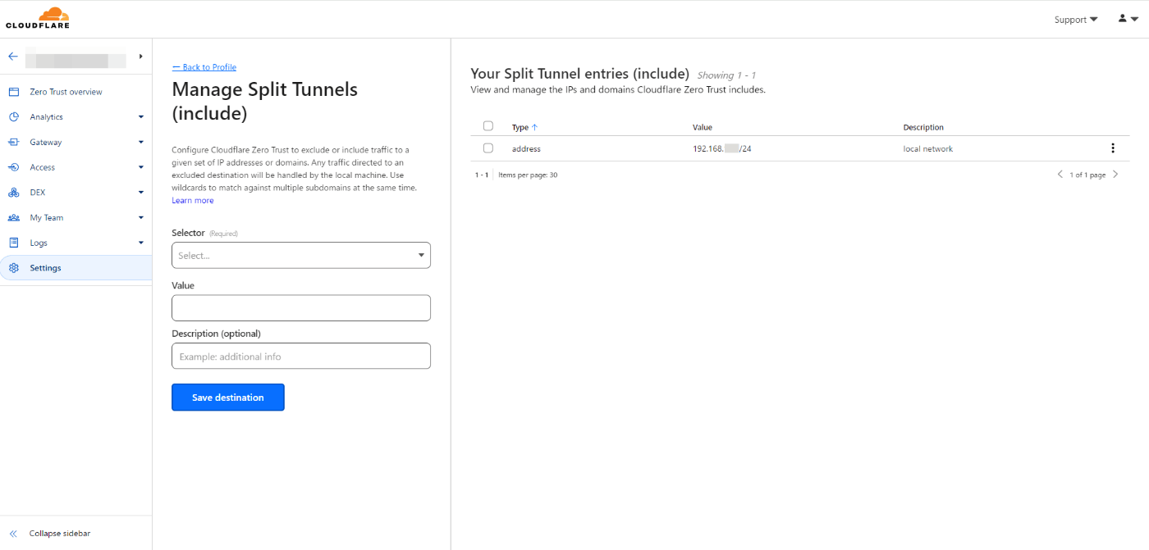Click the Type column sort arrow

pos(535,127)
